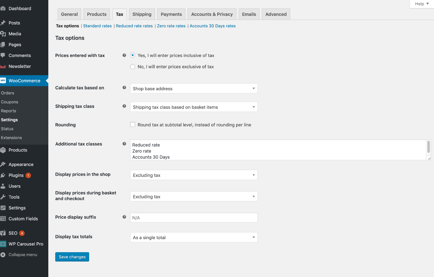The image size is (434, 277).
Task: Click the SEO sidebar icon
Action: coord(3,233)
